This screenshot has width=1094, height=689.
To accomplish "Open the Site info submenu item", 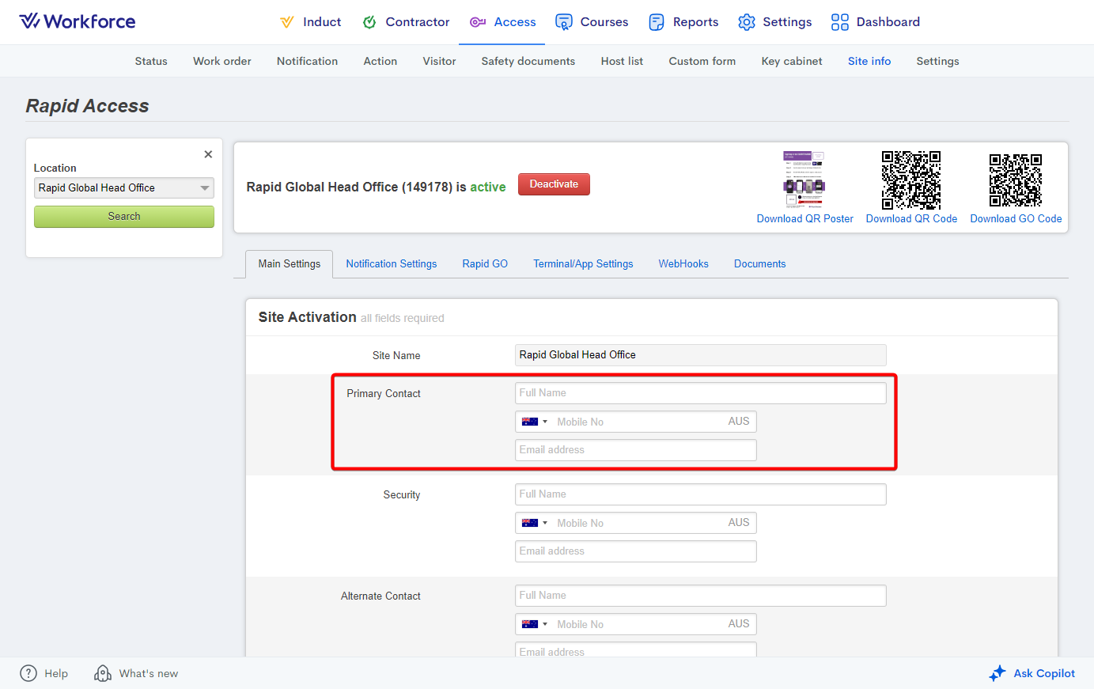I will pyautogui.click(x=869, y=61).
